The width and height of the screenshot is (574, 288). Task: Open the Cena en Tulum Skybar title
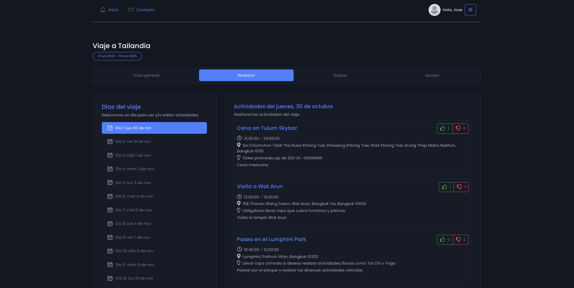pyautogui.click(x=267, y=128)
